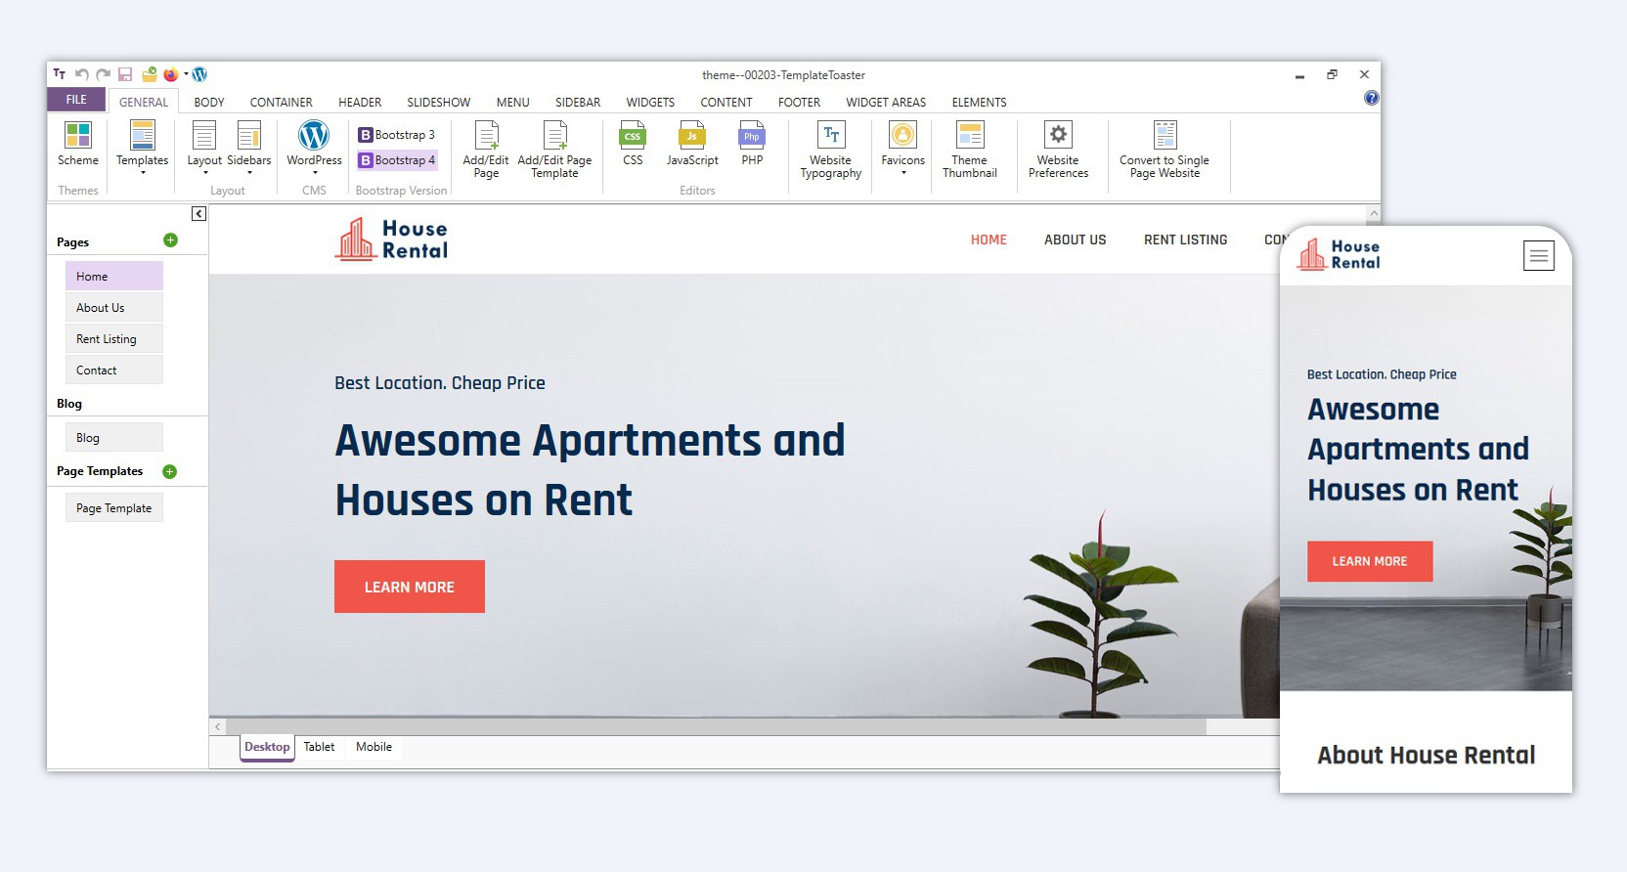
Task: Click the WordPress icon in quick access bar
Action: click(x=200, y=74)
